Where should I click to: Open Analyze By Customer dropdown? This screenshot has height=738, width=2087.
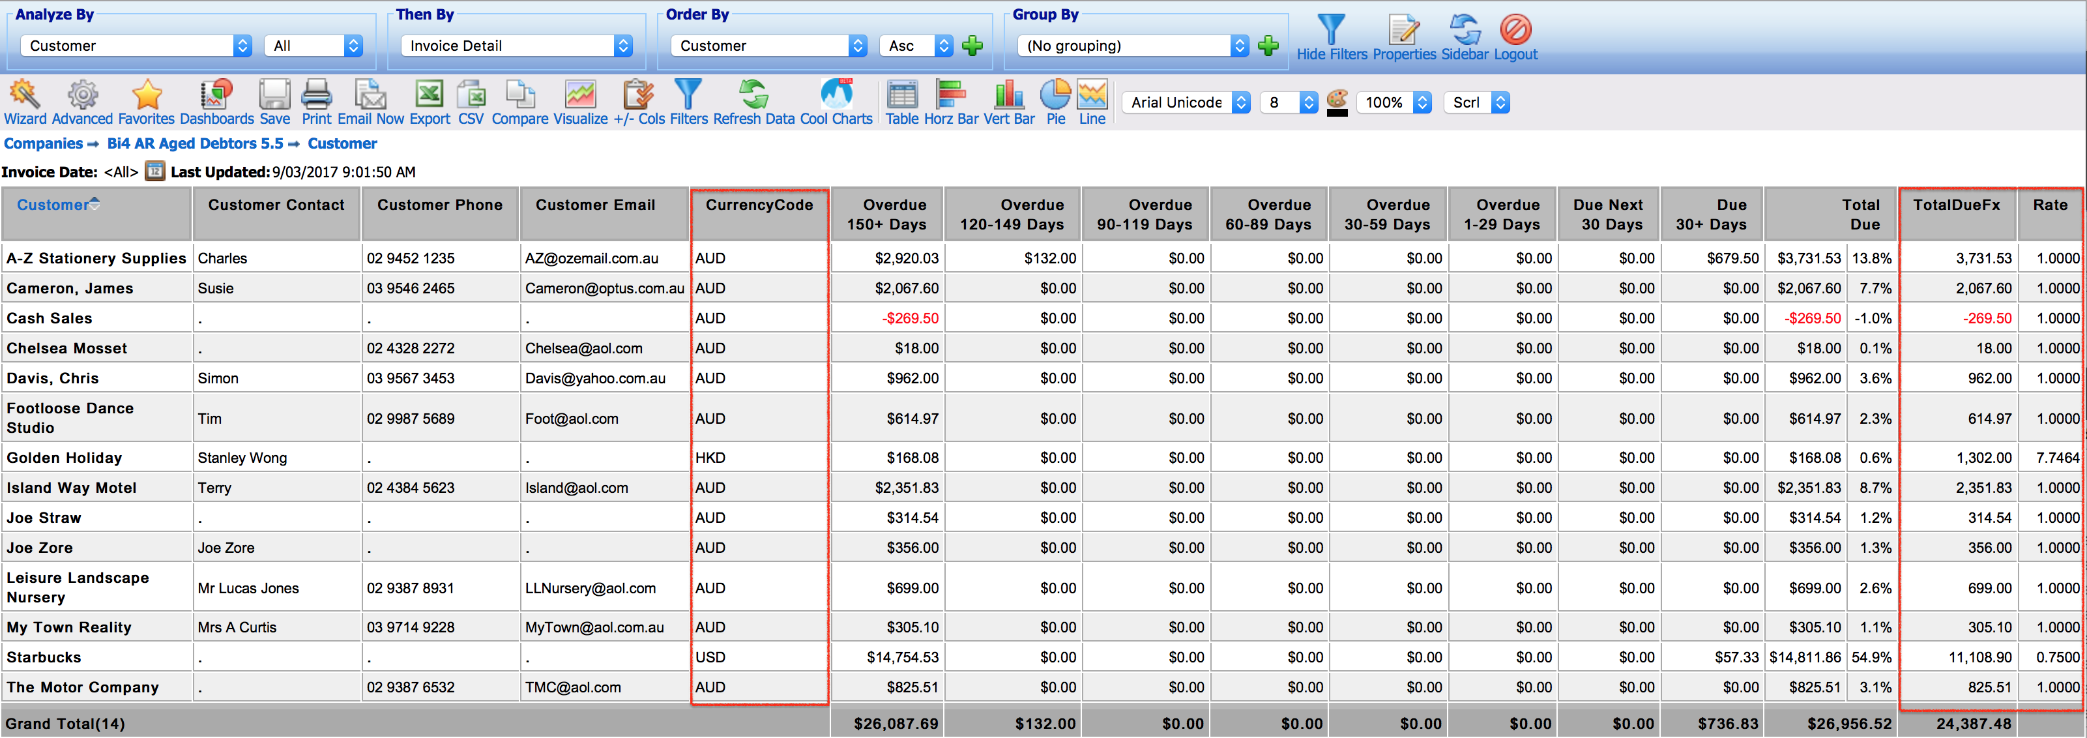pos(136,46)
